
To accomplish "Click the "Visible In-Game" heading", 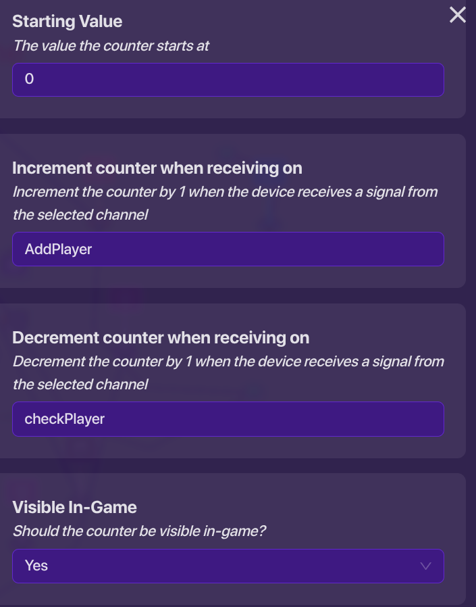I will point(74,508).
